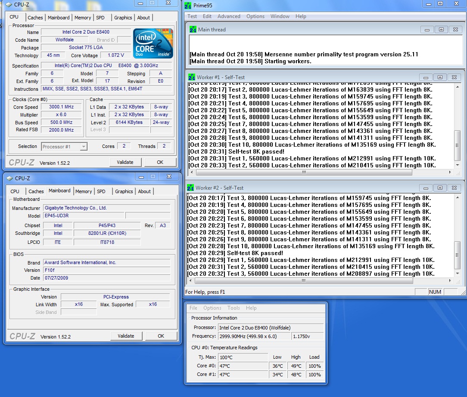Click Validate in the lower CPU-Z Mainboard window
This screenshot has height=397, width=467.
tap(126, 336)
